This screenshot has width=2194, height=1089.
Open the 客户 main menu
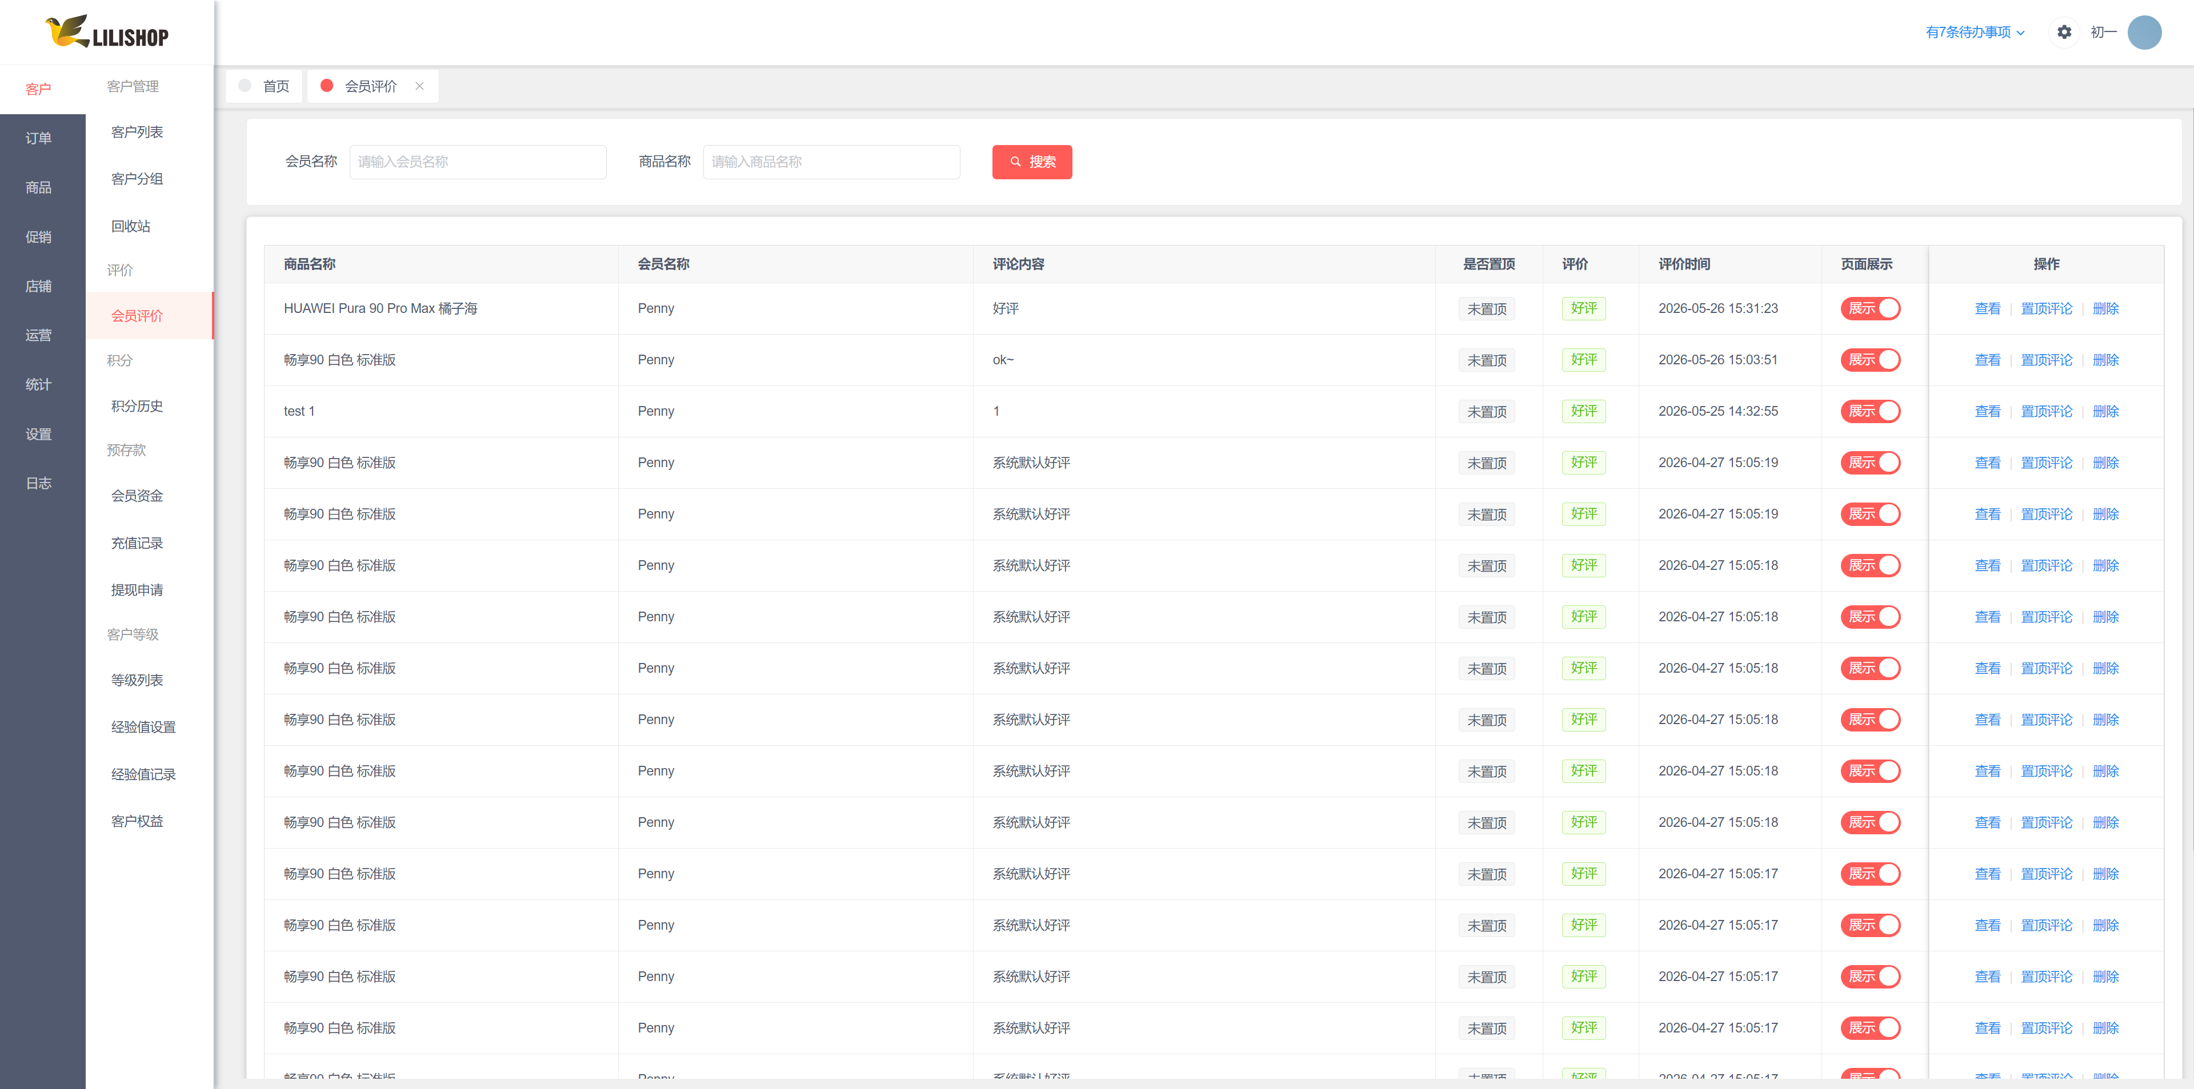(38, 90)
